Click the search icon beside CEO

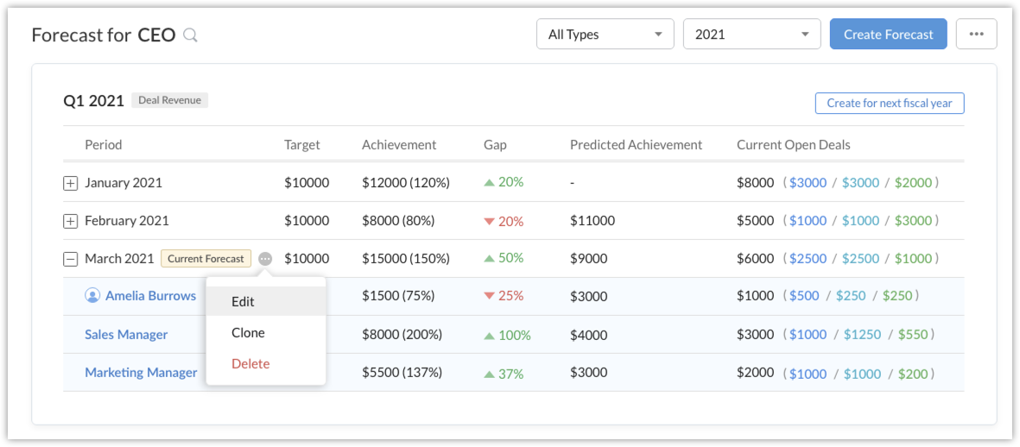pyautogui.click(x=191, y=35)
